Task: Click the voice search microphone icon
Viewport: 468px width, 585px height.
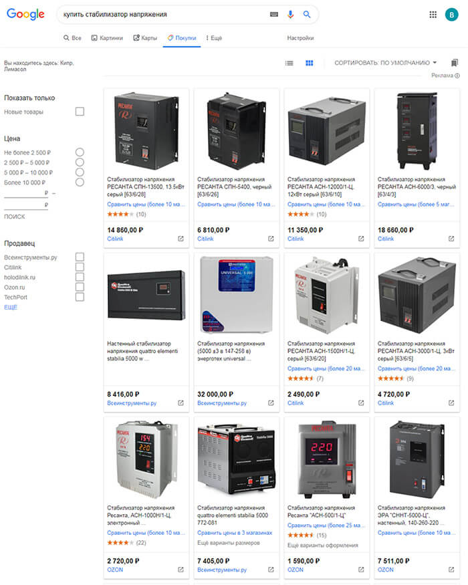Action: 290,15
